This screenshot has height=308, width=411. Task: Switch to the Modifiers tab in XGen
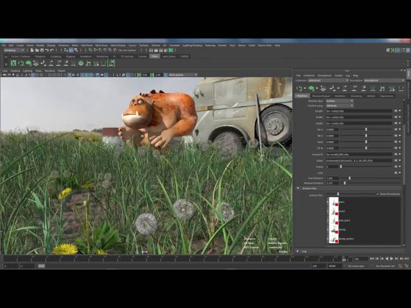pos(340,96)
